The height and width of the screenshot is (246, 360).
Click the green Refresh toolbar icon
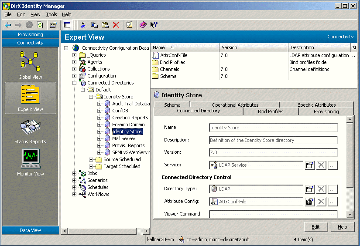point(40,25)
